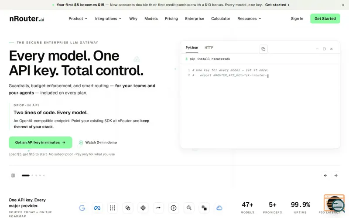The width and height of the screenshot is (349, 218).
Task: Click the Watch 2-min demo link
Action: tap(98, 143)
